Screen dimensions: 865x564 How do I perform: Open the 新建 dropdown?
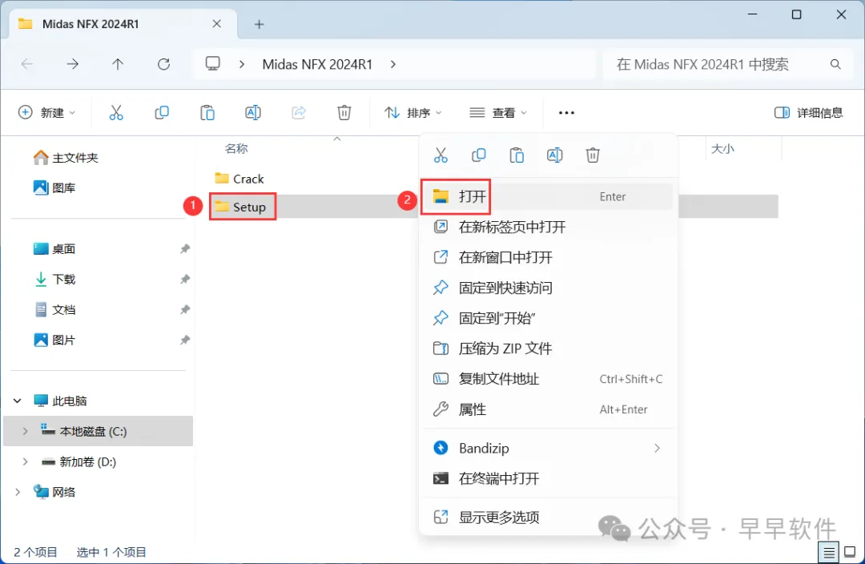(x=47, y=113)
